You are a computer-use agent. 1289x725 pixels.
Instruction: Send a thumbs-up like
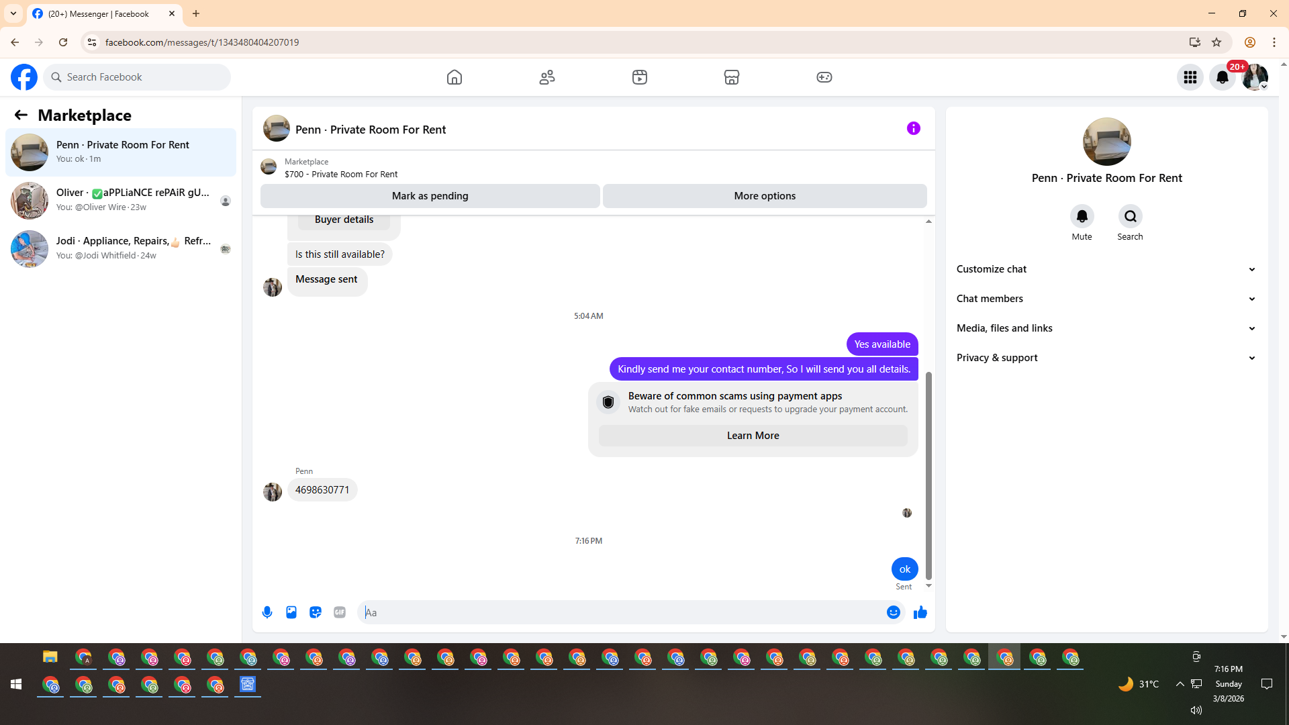click(x=920, y=612)
